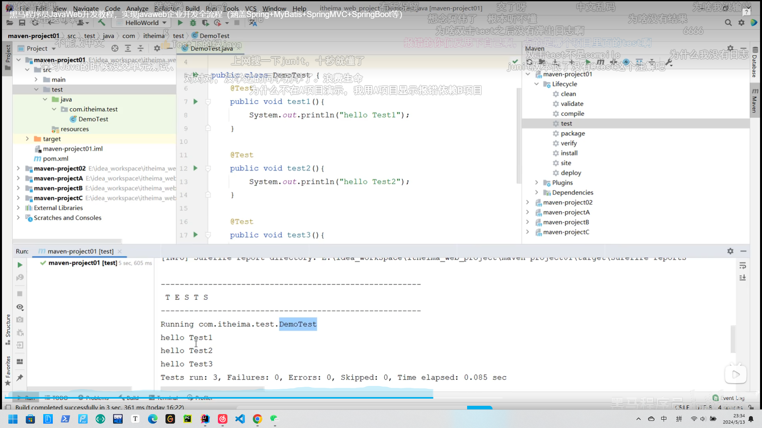Open Project panel options gear
Screen dimensions: 762x428
point(157,48)
